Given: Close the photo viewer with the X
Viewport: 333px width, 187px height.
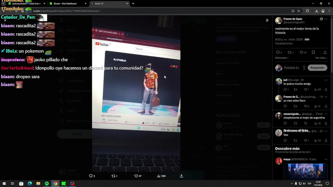Looking at the screenshot, I should point(5,20).
